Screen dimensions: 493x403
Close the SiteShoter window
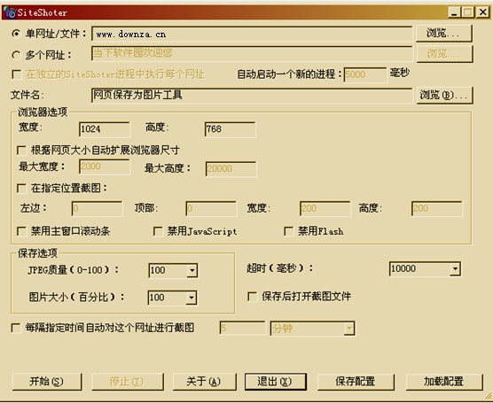(x=482, y=12)
